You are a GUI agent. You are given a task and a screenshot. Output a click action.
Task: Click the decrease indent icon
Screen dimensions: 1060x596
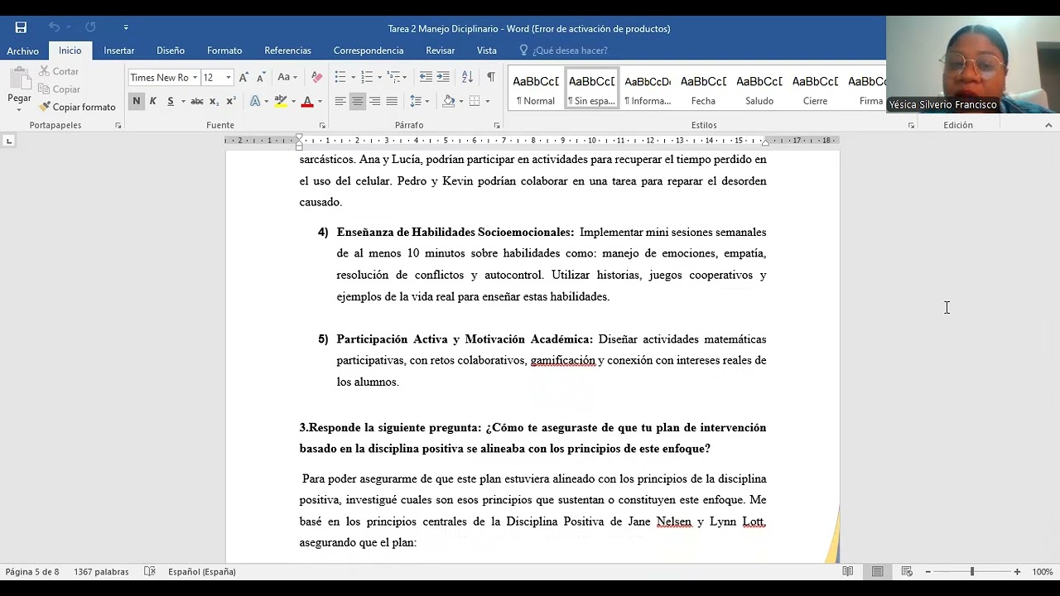coord(426,77)
